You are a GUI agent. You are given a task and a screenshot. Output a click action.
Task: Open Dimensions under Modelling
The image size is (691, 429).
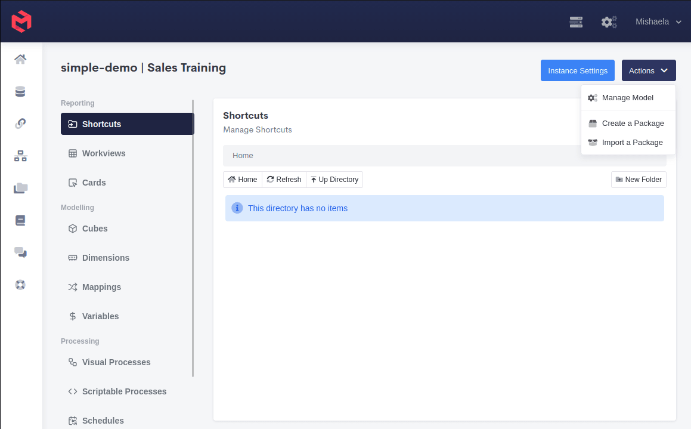[127, 258]
